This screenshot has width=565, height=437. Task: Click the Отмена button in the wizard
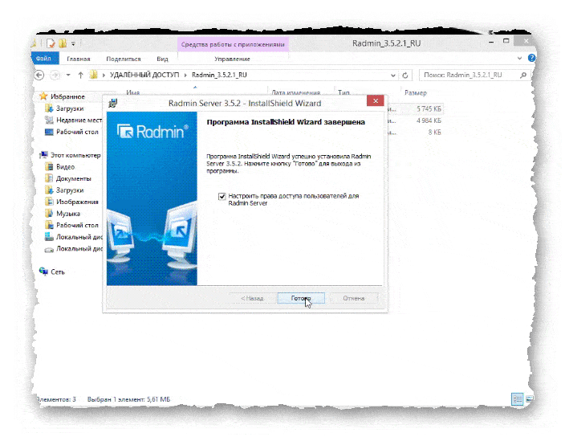coord(353,298)
